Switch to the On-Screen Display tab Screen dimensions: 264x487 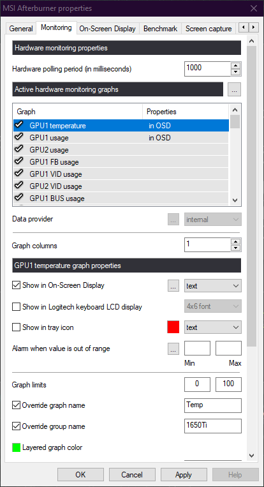pos(107,29)
